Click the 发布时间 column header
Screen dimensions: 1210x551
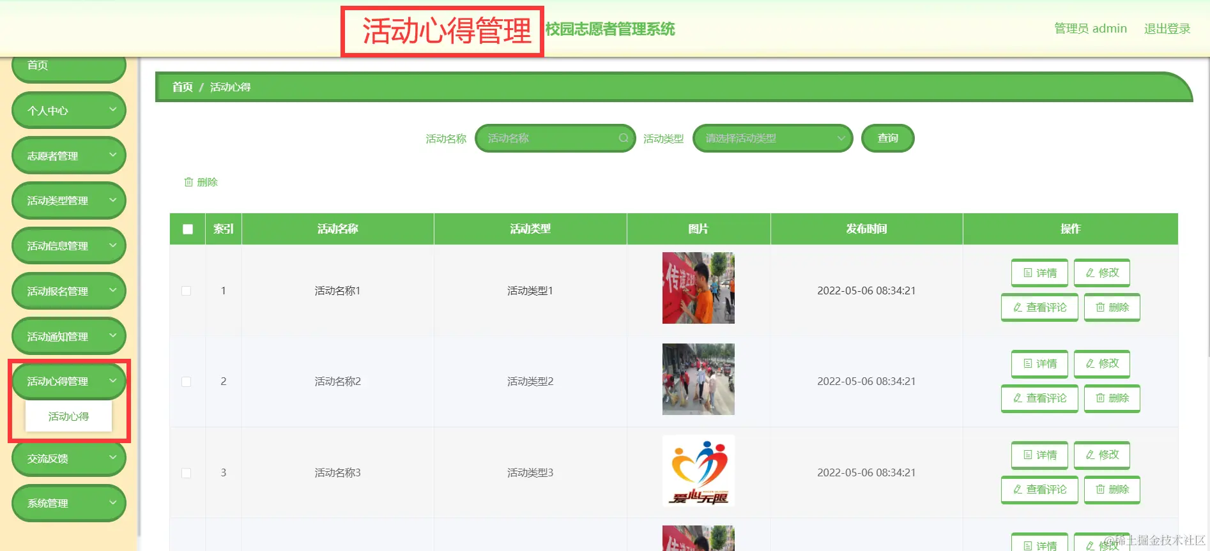[x=866, y=229]
